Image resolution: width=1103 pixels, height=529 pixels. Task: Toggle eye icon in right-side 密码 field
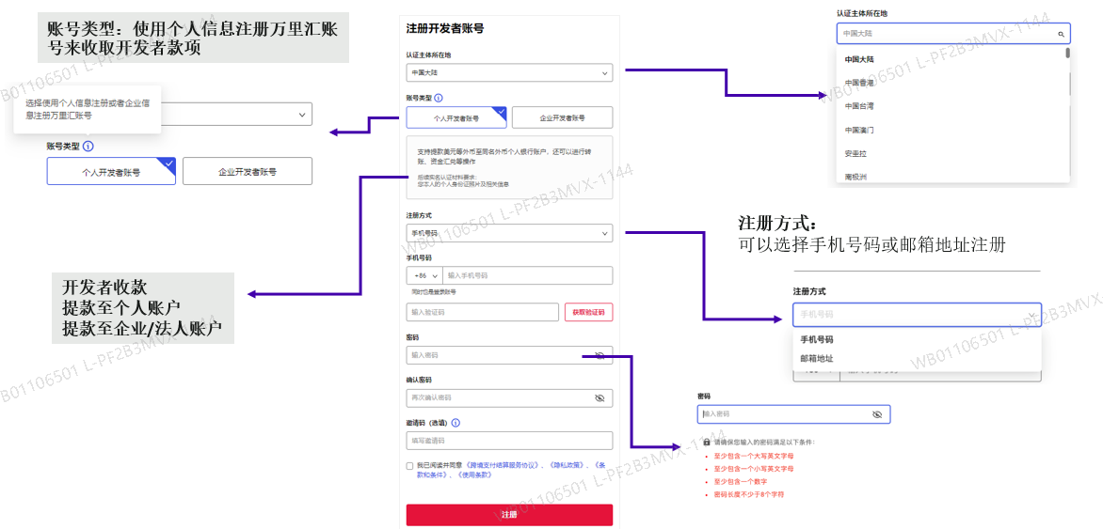click(x=876, y=414)
